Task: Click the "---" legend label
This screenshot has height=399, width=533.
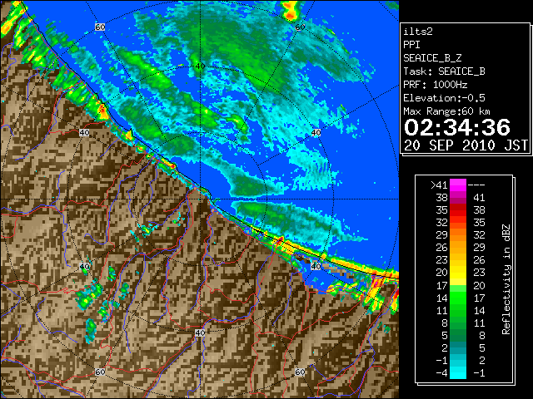Action: point(476,185)
